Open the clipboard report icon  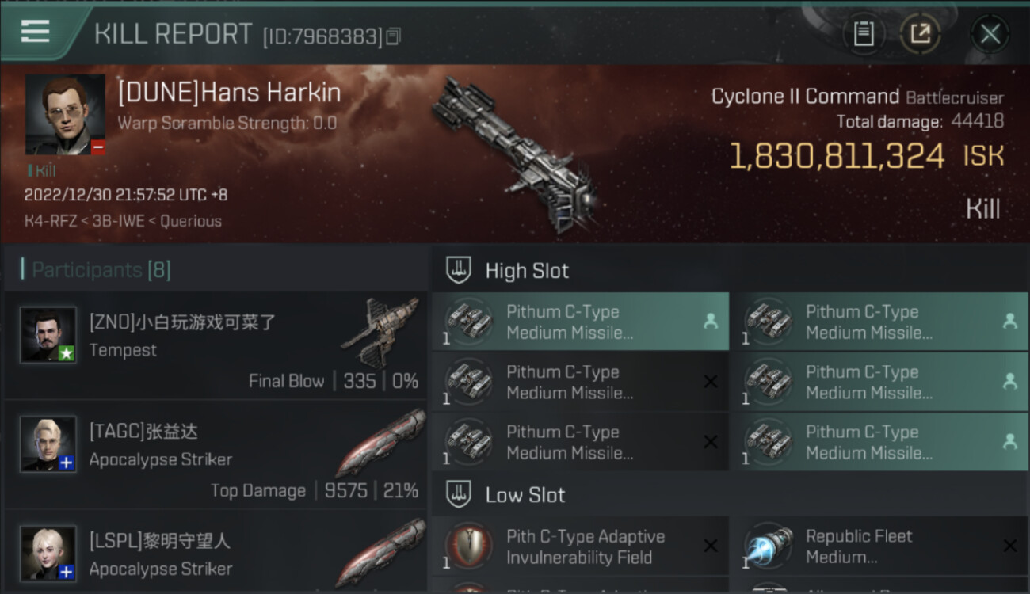tap(864, 33)
